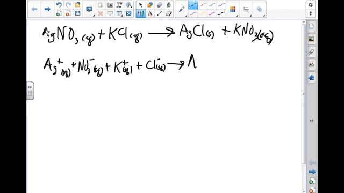Select the Fill paint bucket tool
This screenshot has width=344, height=193.
click(169, 5)
